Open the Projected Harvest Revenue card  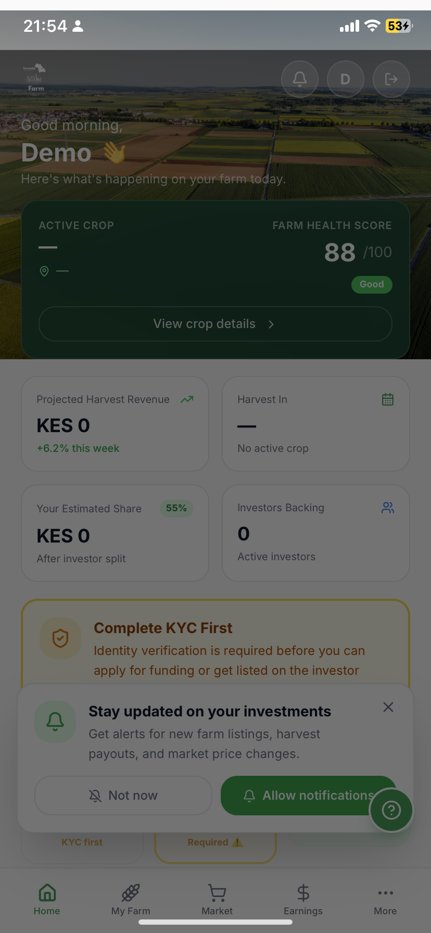115,424
